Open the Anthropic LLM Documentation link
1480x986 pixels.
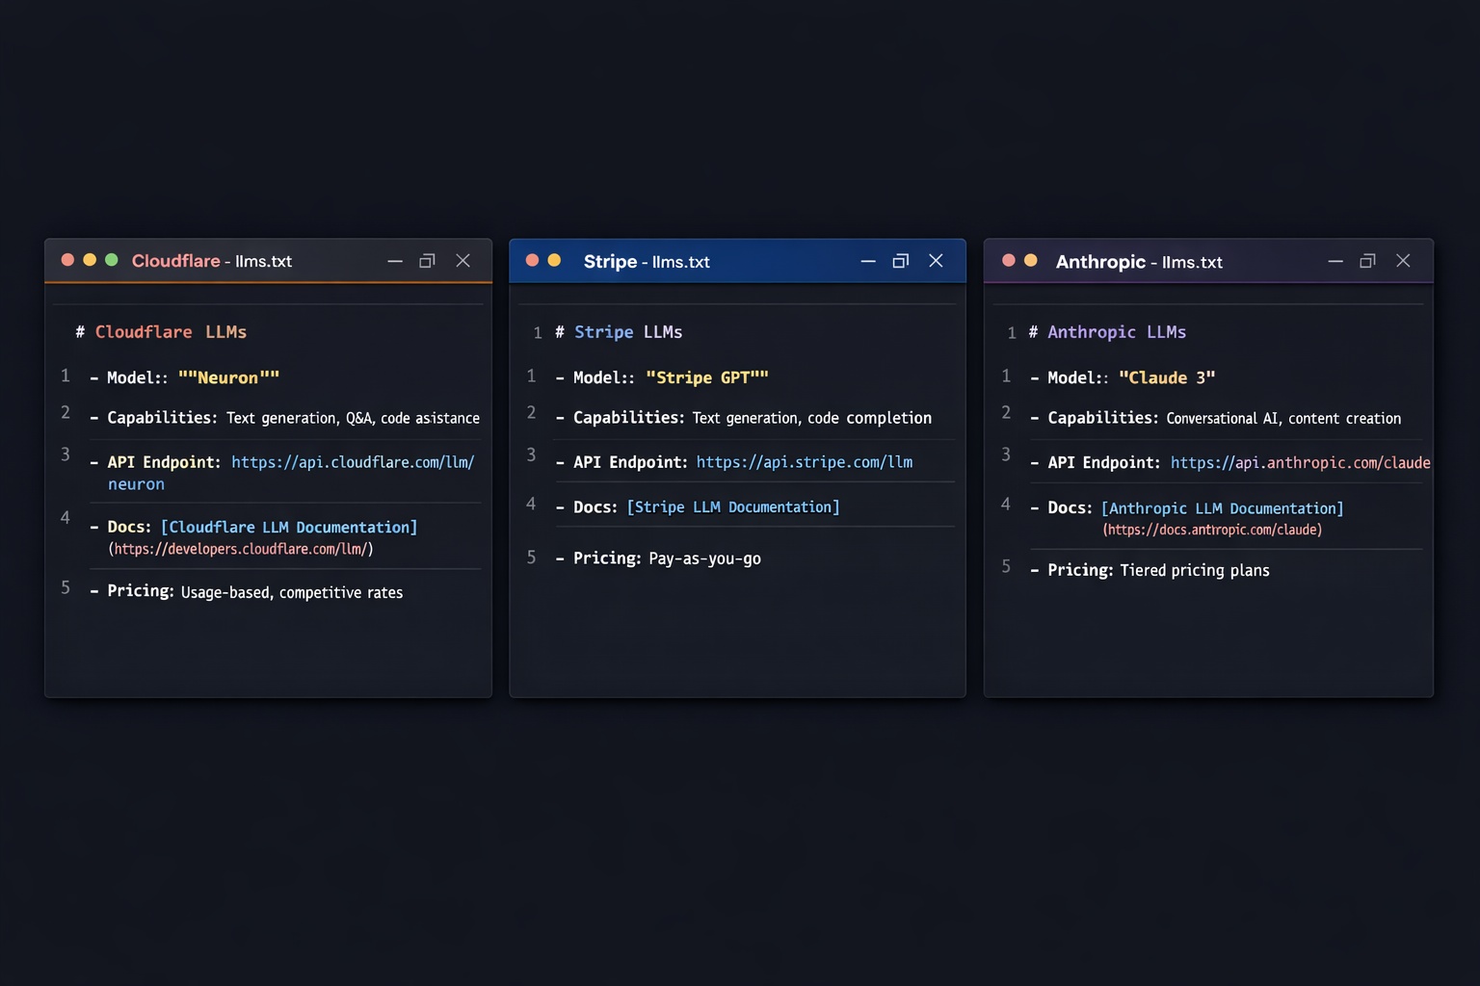[1222, 508]
